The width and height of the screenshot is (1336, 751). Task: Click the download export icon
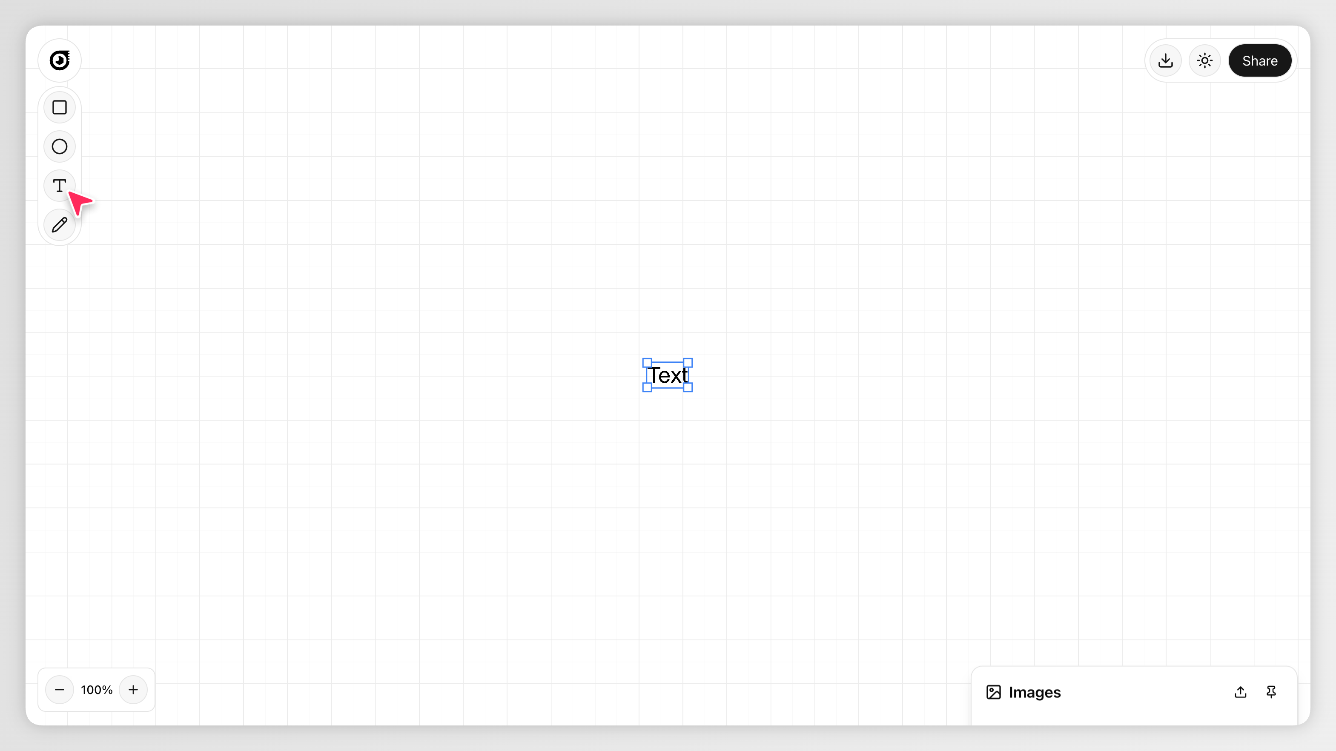(x=1165, y=61)
